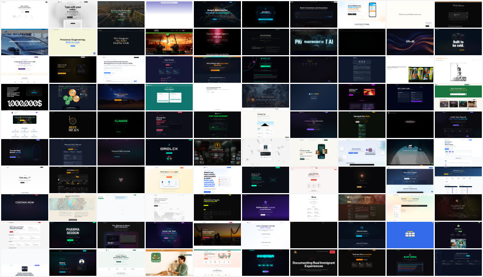Open the '1,000,000$' thumbnail
The width and height of the screenshot is (483, 277).
[25, 97]
